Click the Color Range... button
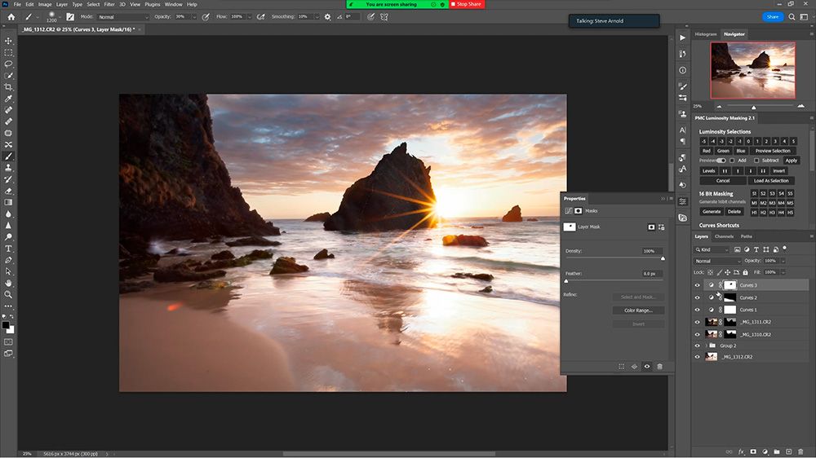The height and width of the screenshot is (458, 816). click(x=638, y=310)
